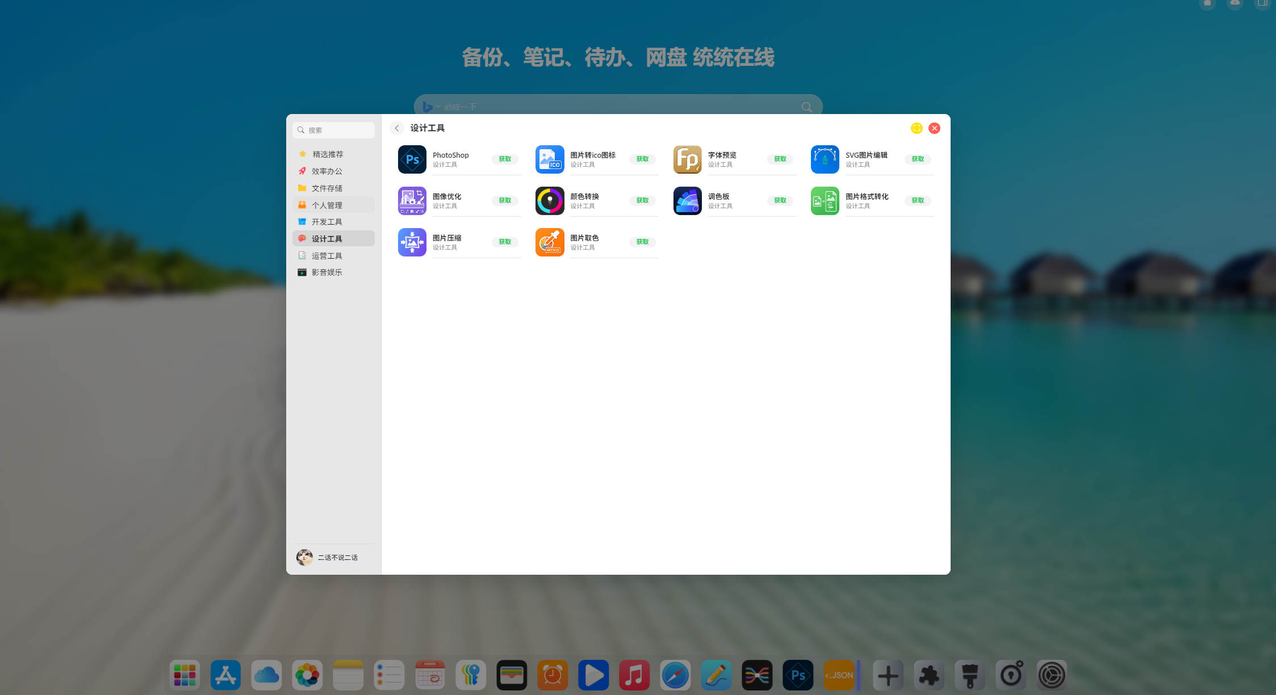Click the 图片取色 app icon

click(x=550, y=242)
